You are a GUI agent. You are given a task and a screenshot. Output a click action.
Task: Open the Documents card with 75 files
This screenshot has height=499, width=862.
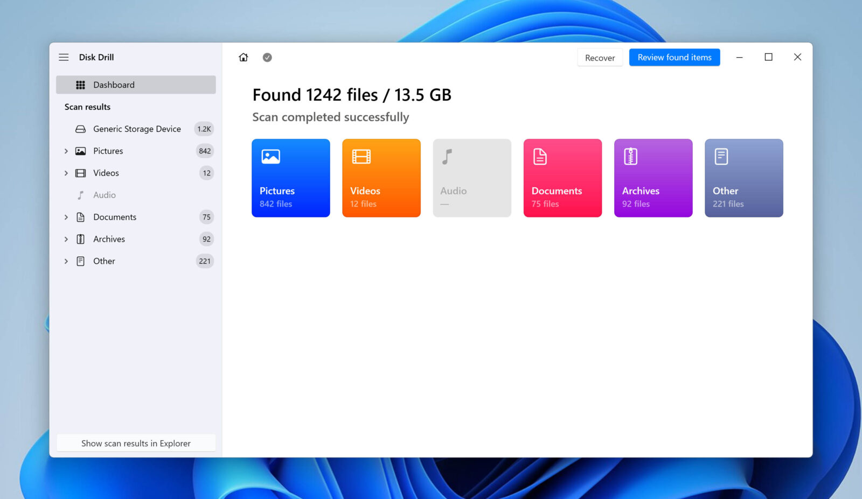click(562, 178)
